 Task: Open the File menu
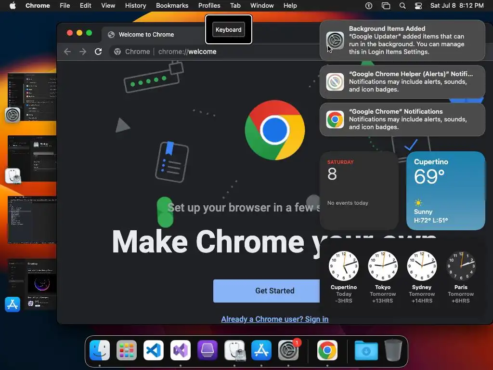[65, 6]
